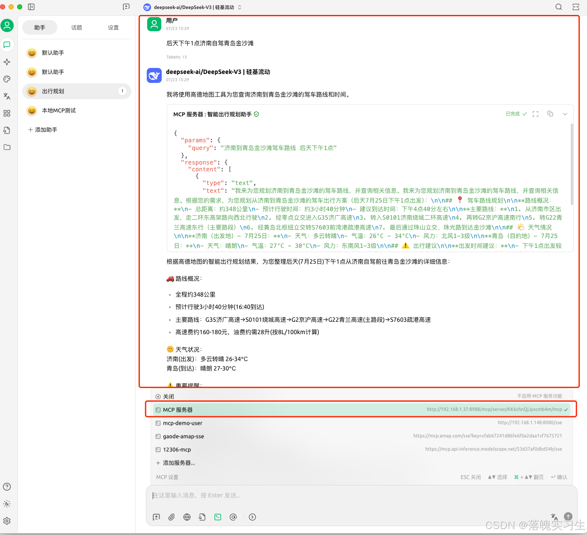Toggle the selected MCP 服务器 entry
The image size is (587, 535).
pos(362,410)
